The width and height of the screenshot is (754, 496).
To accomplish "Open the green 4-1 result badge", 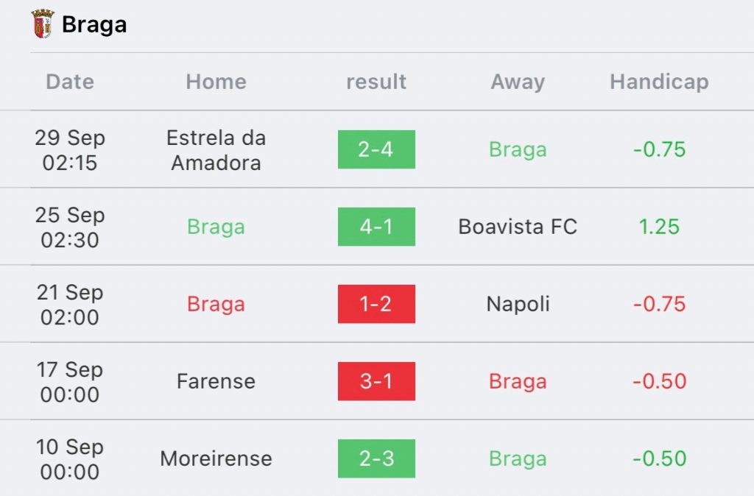I will [x=376, y=227].
